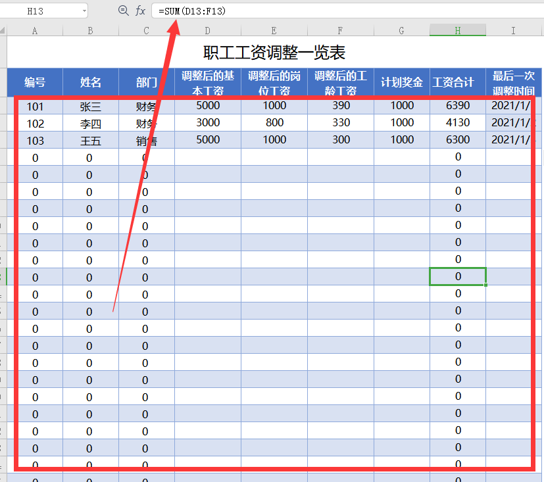This screenshot has height=482, width=544.
Task: Click the 销售 department cell for 王五
Action: (147, 140)
